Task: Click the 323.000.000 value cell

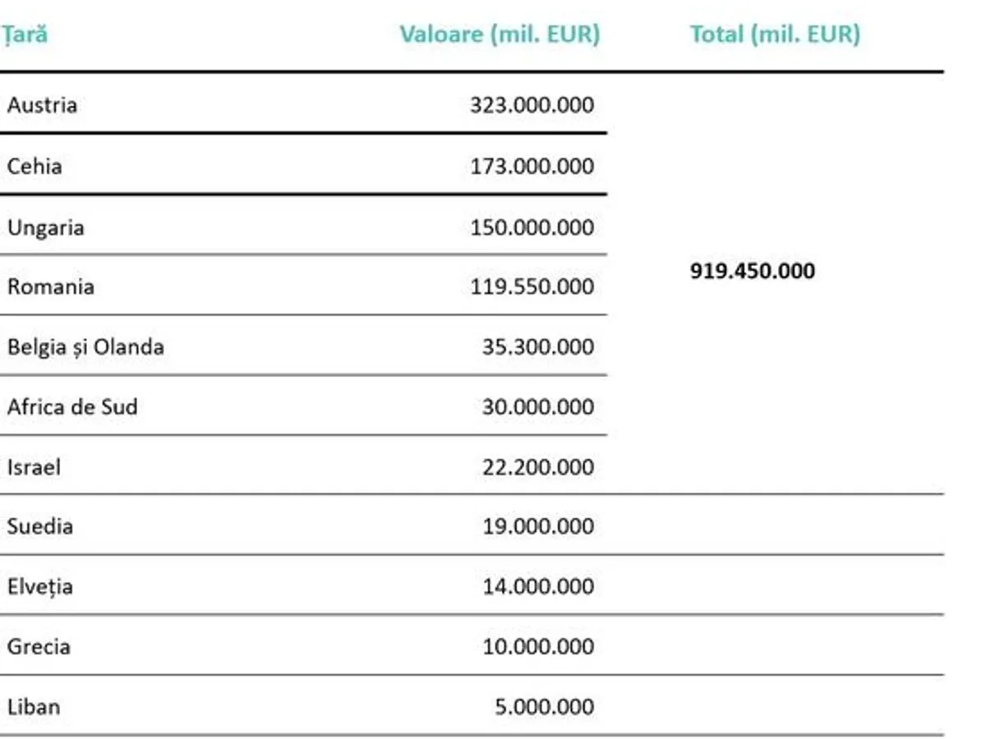Action: pyautogui.click(x=532, y=105)
